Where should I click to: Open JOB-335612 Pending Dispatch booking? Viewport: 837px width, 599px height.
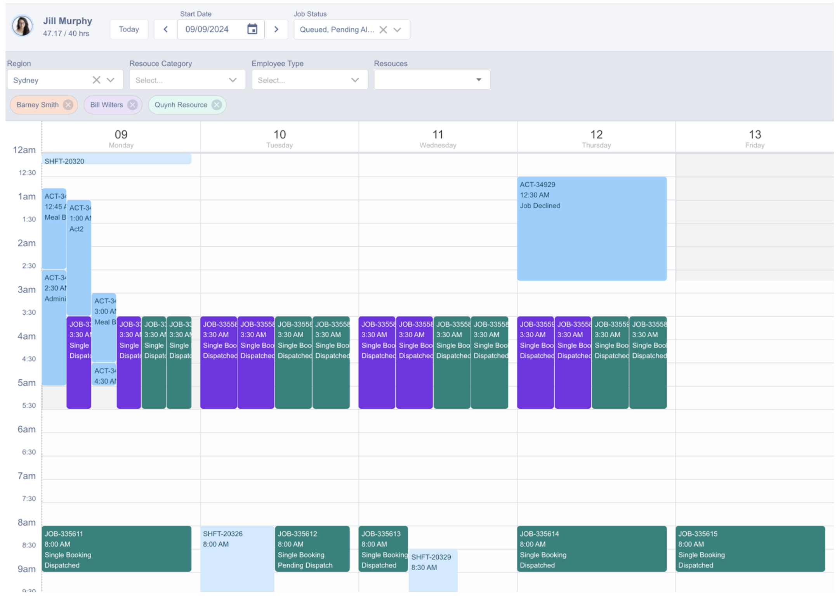(312, 549)
